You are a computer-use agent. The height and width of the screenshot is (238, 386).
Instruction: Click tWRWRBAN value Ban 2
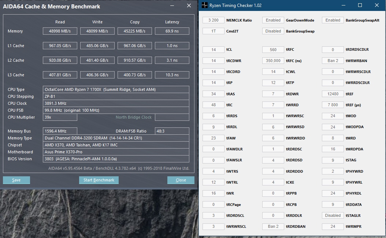coord(333,61)
